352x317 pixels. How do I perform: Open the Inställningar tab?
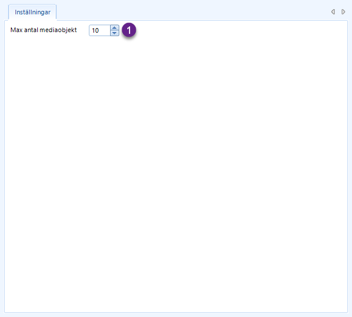point(33,12)
